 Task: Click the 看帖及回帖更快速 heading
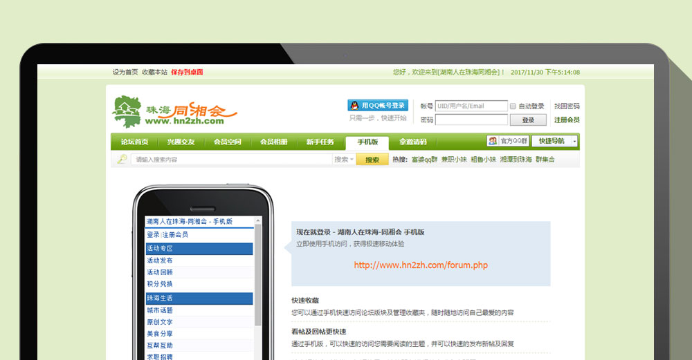pos(318,332)
